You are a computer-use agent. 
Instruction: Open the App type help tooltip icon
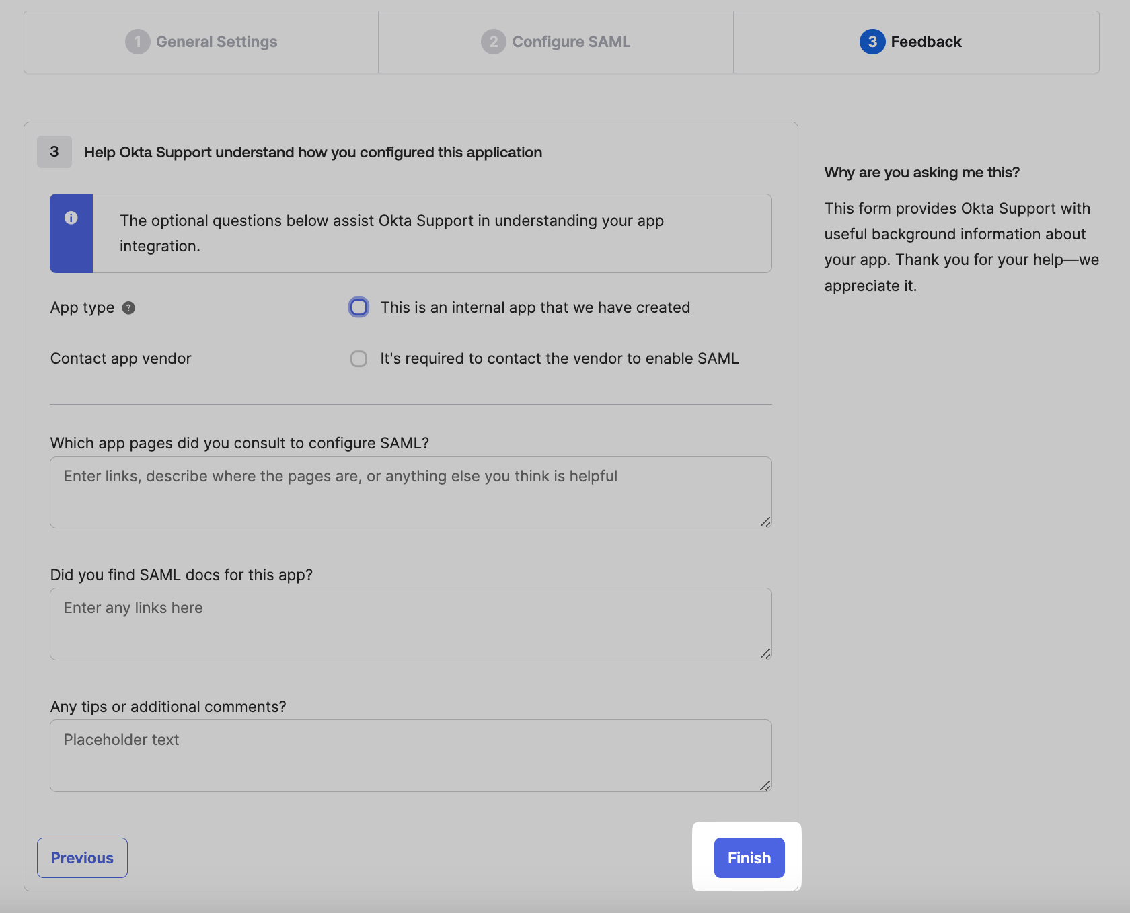tap(128, 308)
